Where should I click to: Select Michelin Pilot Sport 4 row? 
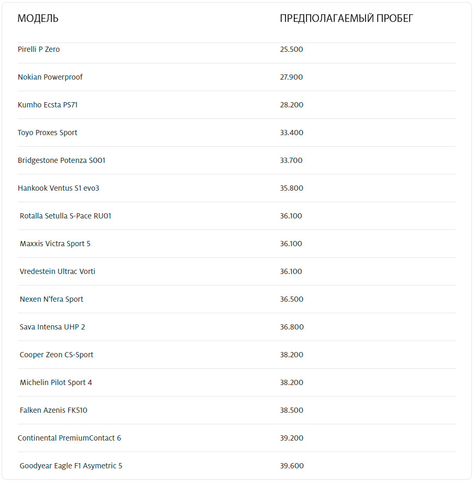56,382
